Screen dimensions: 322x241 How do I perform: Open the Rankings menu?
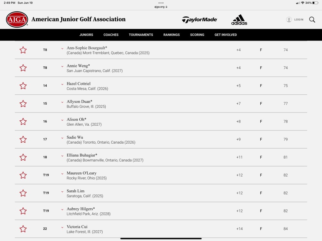(x=171, y=35)
